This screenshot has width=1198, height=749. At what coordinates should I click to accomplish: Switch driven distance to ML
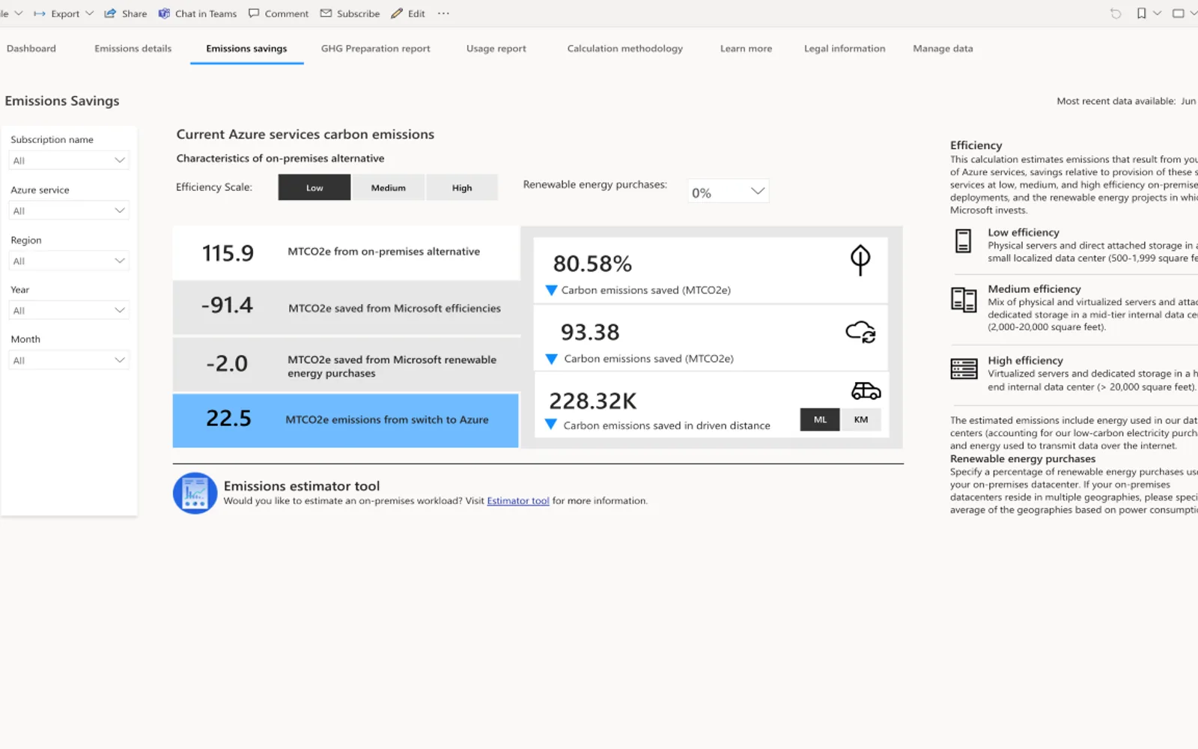[820, 419]
